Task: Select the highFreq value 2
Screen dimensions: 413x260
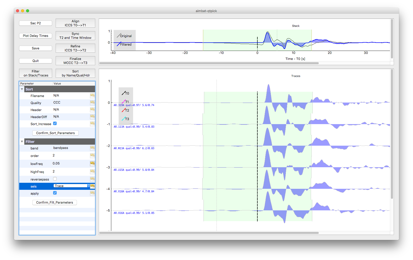Action: (x=54, y=171)
